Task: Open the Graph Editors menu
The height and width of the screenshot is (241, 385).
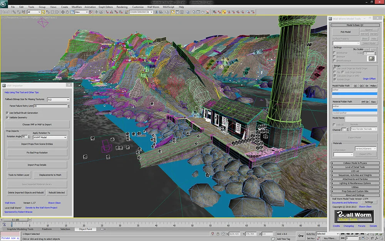Action: pos(105,7)
